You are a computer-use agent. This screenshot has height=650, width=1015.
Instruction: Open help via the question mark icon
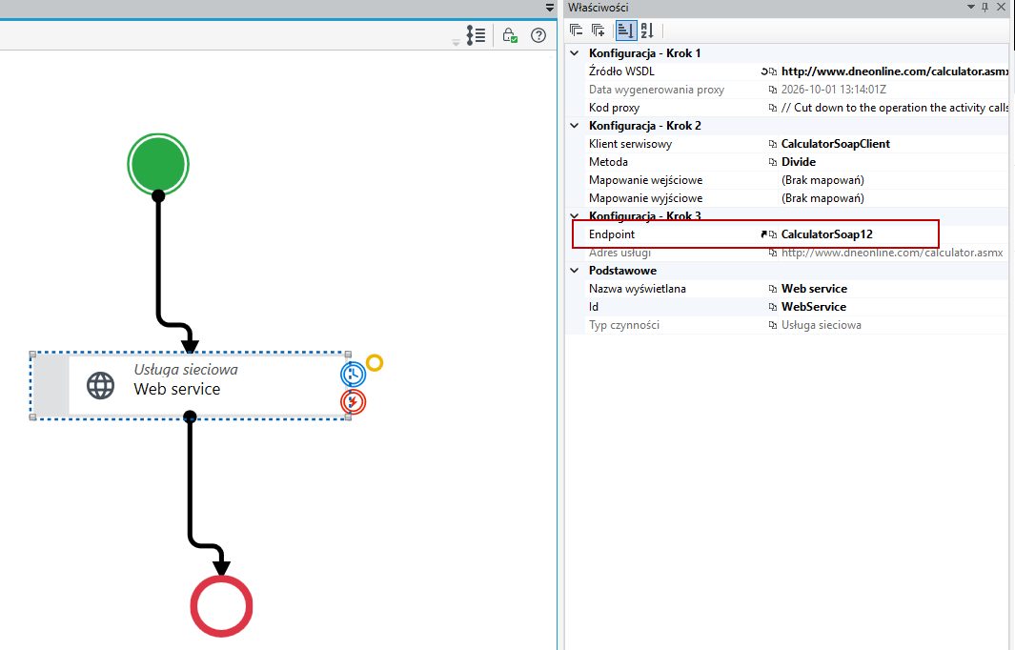click(x=538, y=35)
